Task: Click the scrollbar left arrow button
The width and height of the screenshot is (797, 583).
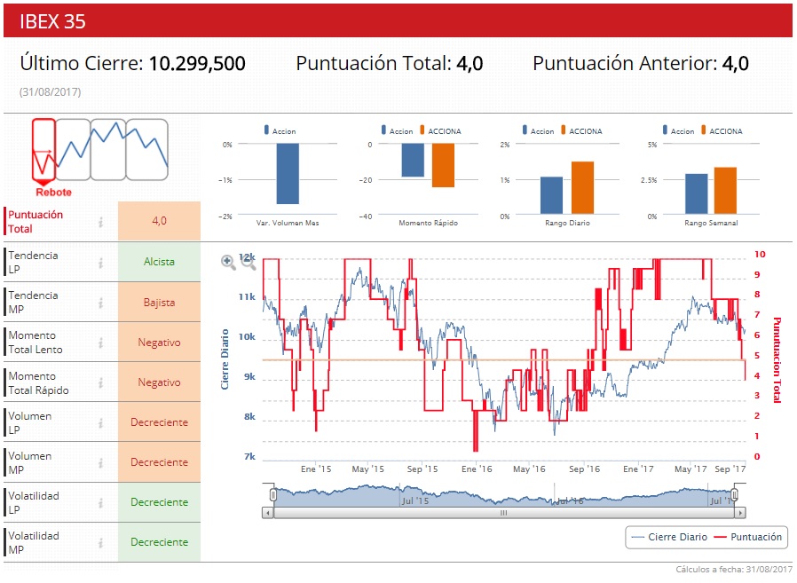Action: (x=268, y=513)
